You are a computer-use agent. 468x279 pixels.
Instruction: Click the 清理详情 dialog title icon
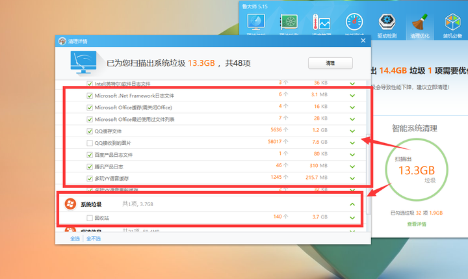point(62,41)
